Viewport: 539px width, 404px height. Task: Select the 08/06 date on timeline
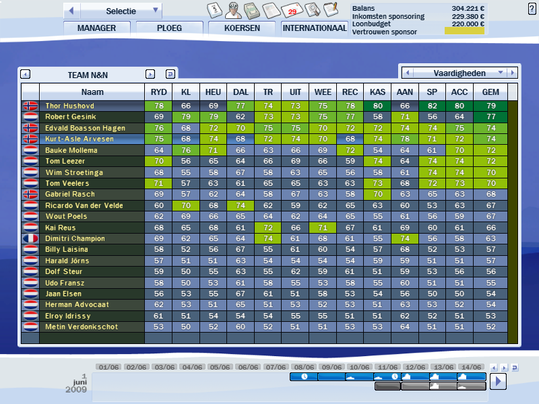[x=303, y=367]
